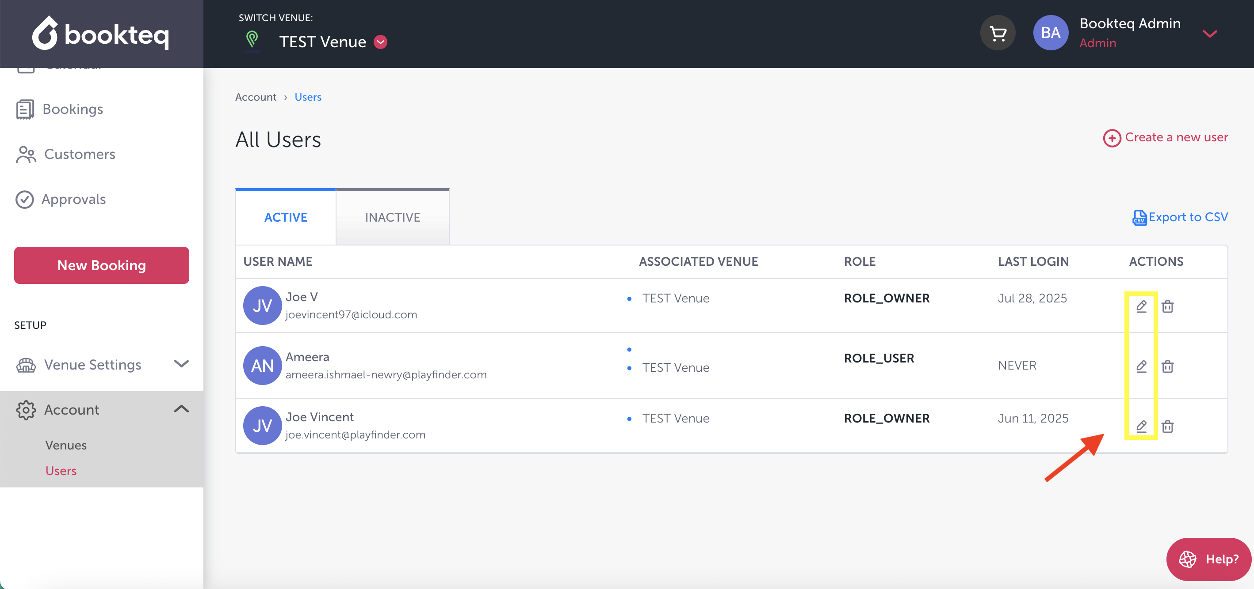The image size is (1254, 589).
Task: Export the user list to CSV
Action: [1180, 217]
